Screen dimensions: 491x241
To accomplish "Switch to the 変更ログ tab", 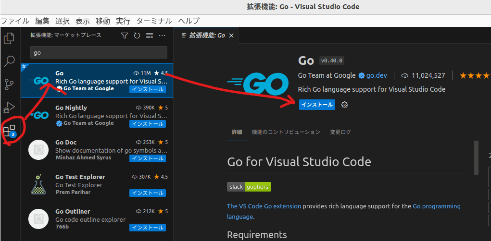I will [x=340, y=132].
